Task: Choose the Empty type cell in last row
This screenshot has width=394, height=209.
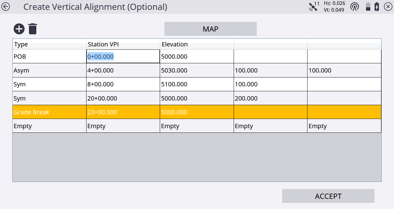Action: click(x=49, y=126)
